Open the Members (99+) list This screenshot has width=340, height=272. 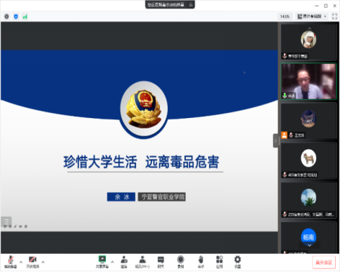point(143,262)
